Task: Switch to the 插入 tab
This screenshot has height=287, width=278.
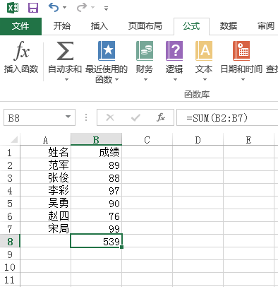Action: [x=99, y=26]
